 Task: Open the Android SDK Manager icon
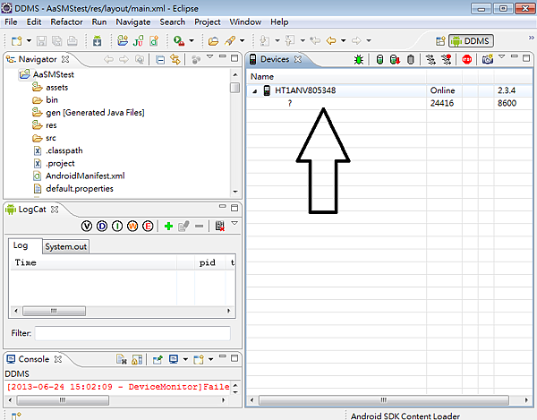(x=98, y=41)
